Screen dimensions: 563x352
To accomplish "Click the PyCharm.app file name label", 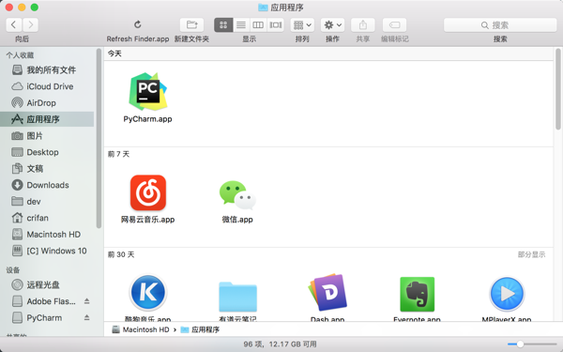I will pyautogui.click(x=147, y=119).
